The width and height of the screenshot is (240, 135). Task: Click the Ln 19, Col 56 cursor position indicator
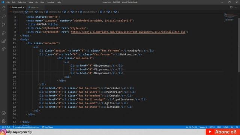point(192,127)
